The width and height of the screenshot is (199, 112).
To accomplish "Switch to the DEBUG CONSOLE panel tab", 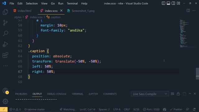I will coord(57,94).
